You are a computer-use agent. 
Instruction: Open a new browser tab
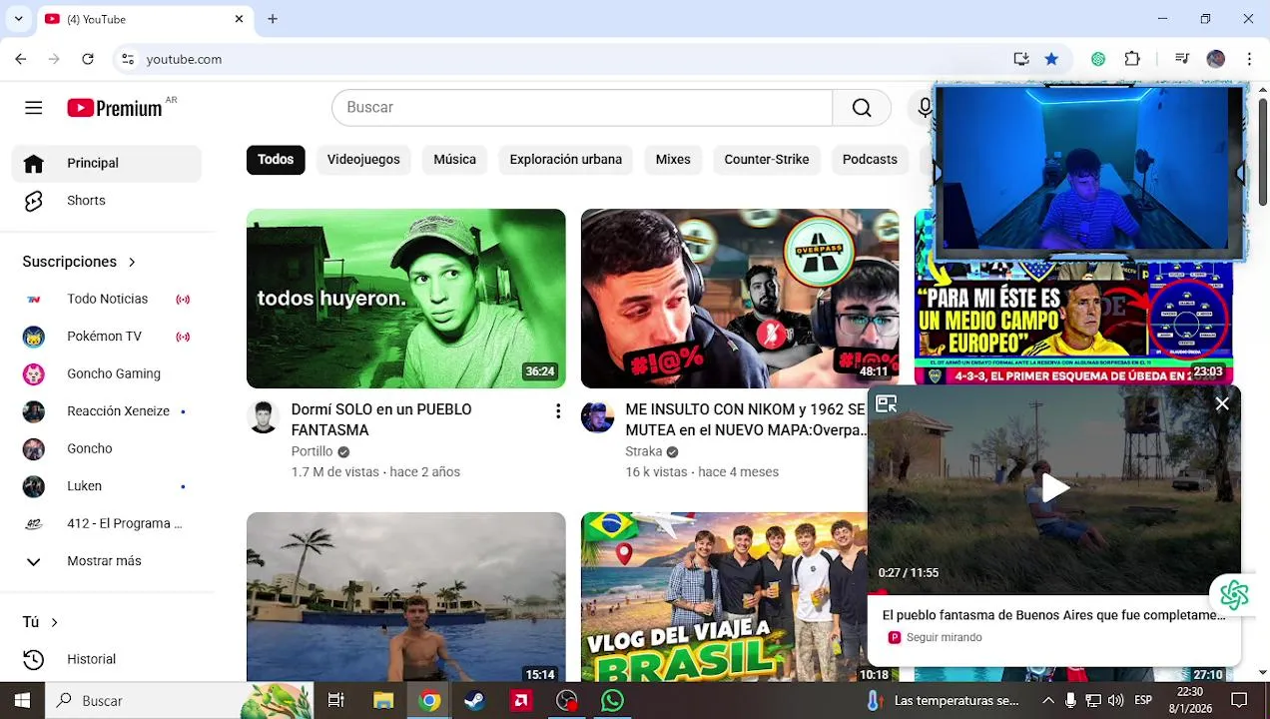tap(273, 19)
